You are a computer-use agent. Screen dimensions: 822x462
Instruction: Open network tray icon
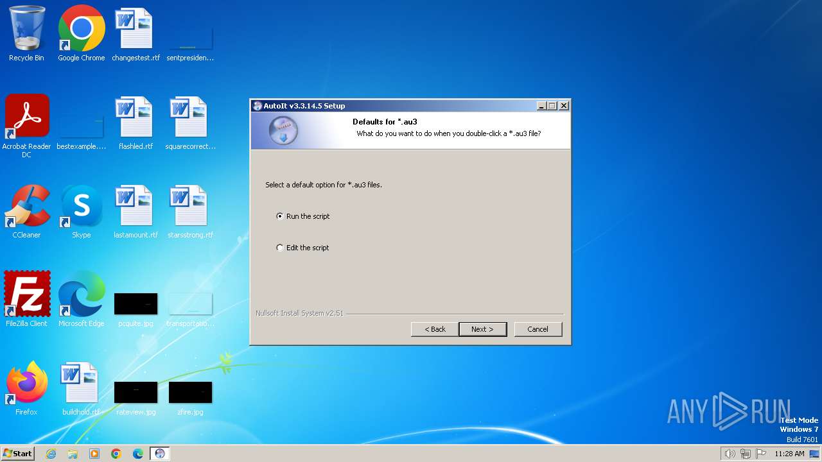tap(746, 454)
